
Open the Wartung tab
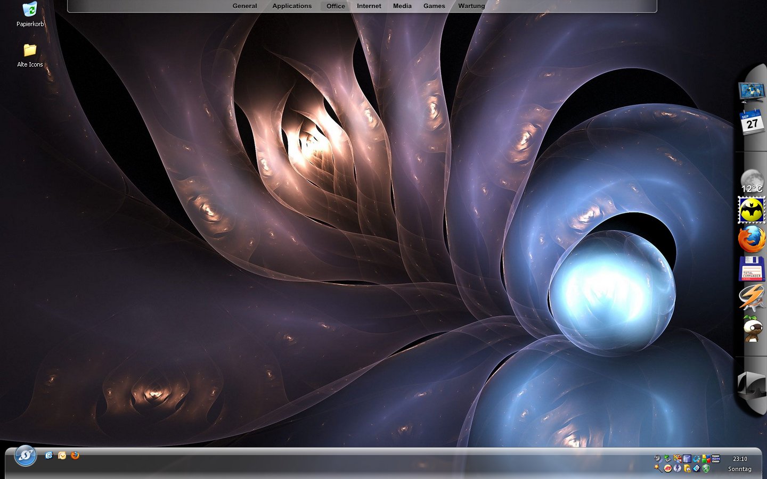[x=471, y=6]
